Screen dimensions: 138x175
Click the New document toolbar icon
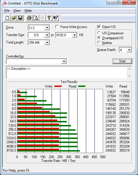7,18
